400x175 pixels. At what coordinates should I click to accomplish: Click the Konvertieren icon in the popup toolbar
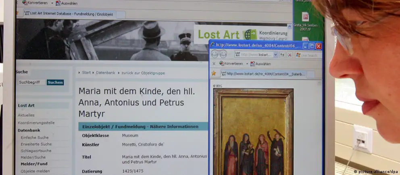tap(222, 64)
